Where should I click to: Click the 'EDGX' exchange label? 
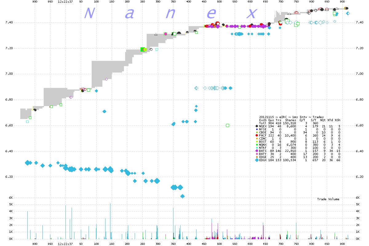(x=263, y=160)
